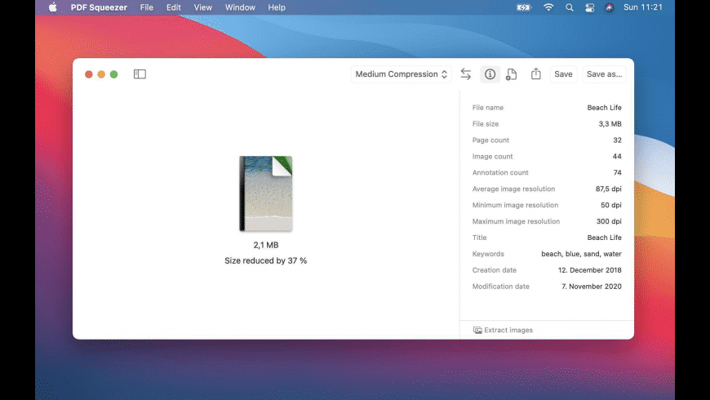
Task: Click the compare original swap arrows icon
Action: (465, 73)
